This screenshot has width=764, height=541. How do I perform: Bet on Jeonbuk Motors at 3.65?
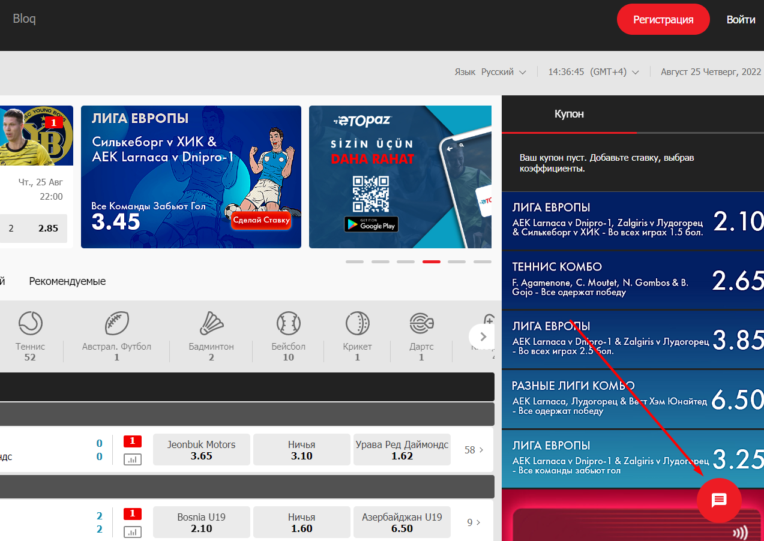pyautogui.click(x=202, y=450)
